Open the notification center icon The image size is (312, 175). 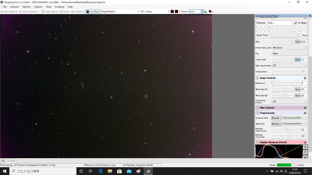[306, 171]
